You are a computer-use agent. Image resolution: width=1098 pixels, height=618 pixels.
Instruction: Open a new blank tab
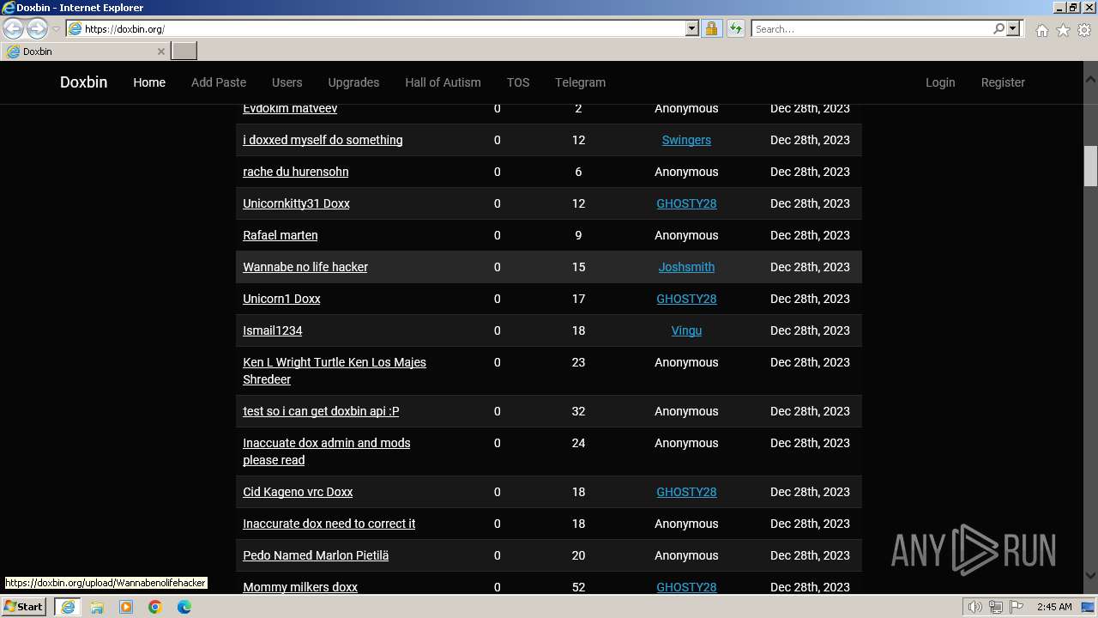pos(184,51)
